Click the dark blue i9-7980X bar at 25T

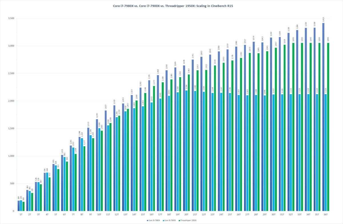pos(228,130)
